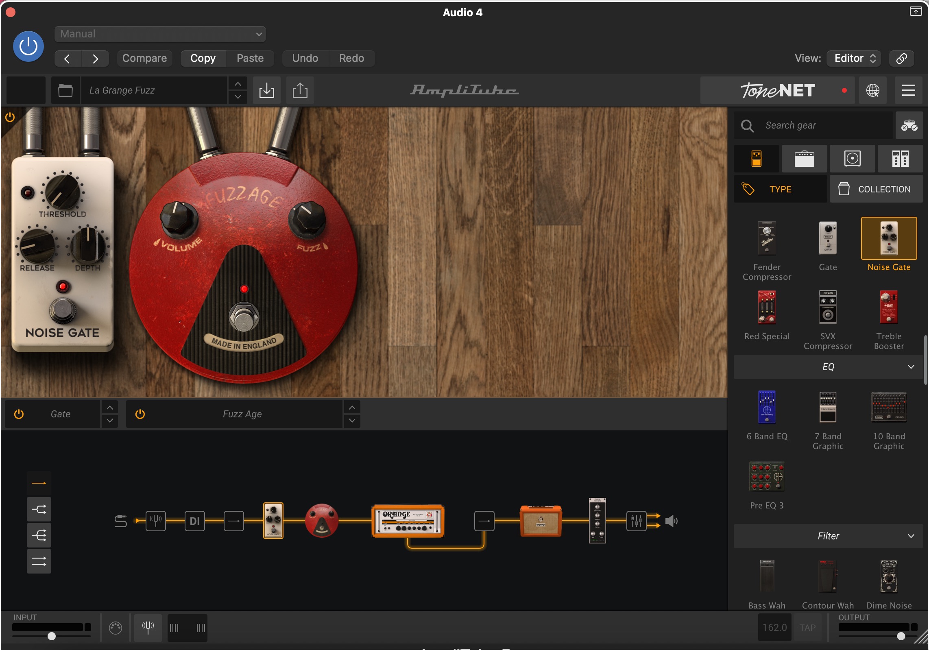Open the ToneNET panel

pyautogui.click(x=778, y=90)
